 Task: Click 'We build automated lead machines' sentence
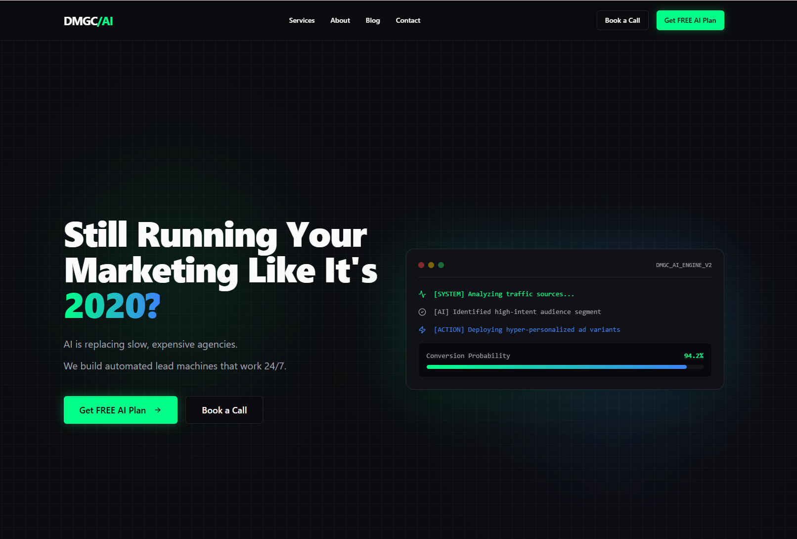click(175, 366)
